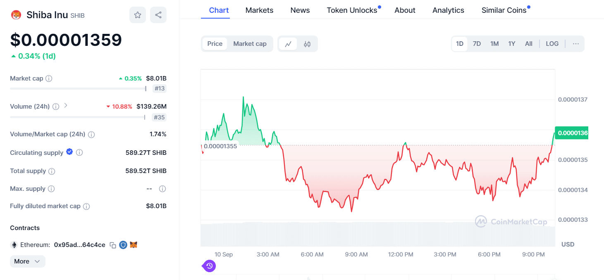This screenshot has height=280, width=604.
Task: Select the 7D timeframe button
Action: coord(477,43)
